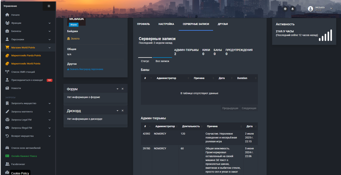Open Новости in the sidebar
Image resolution: width=341 pixels, height=175 pixels.
(16, 88)
